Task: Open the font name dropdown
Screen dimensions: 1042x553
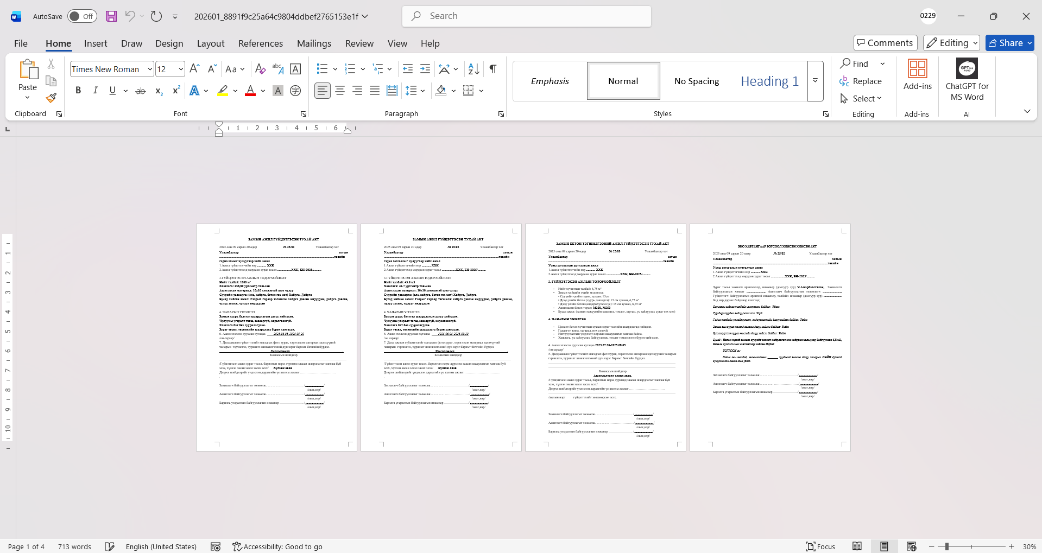Action: 150,69
